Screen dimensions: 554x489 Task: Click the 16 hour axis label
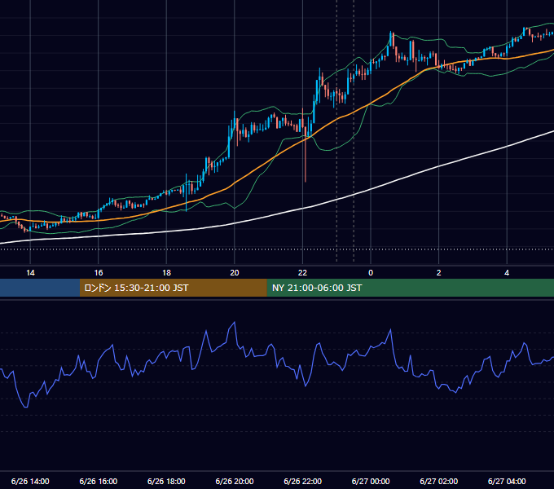click(x=99, y=273)
